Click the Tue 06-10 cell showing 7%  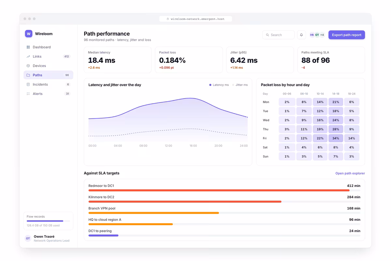tap(304, 111)
